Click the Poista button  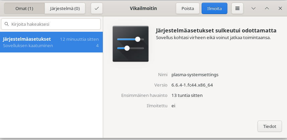point(188,8)
